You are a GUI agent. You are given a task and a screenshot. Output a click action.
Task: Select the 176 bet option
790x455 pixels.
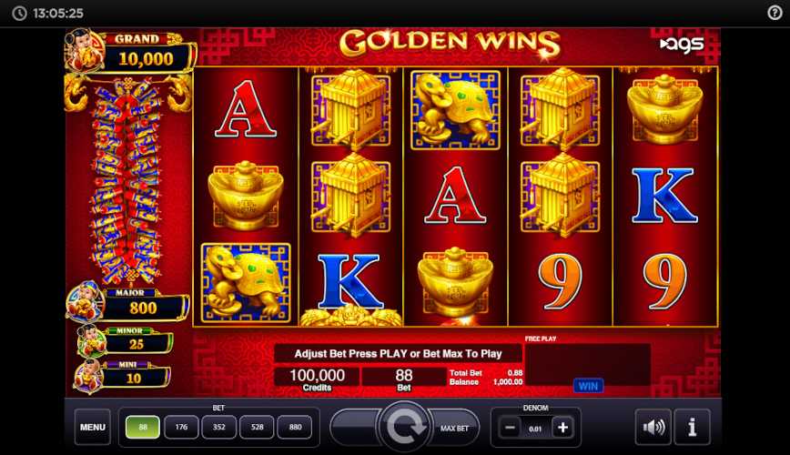pyautogui.click(x=181, y=428)
